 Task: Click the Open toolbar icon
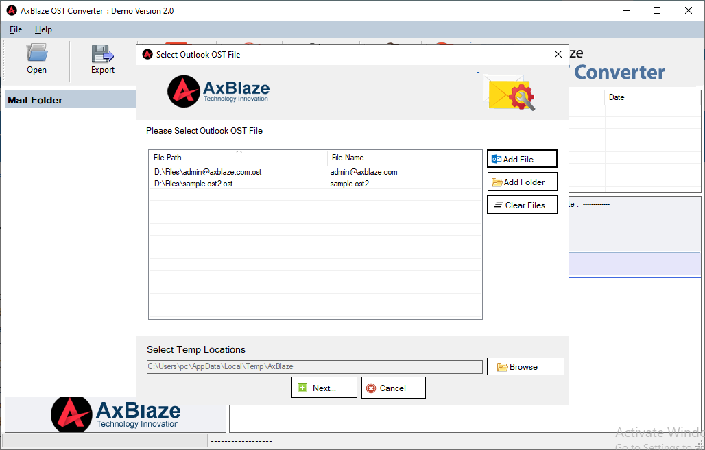[36, 59]
